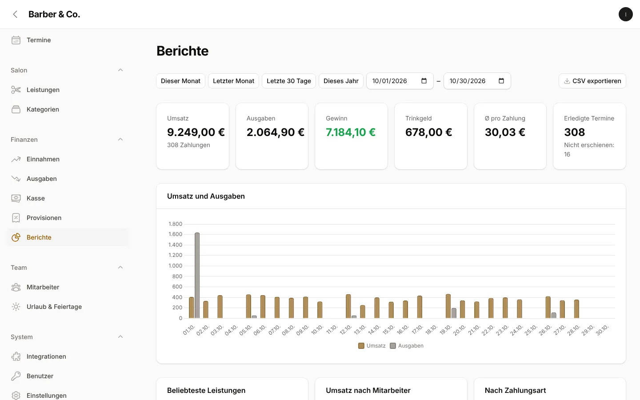Click the start date field 10/01/2026
640x400 pixels.
pyautogui.click(x=400, y=81)
